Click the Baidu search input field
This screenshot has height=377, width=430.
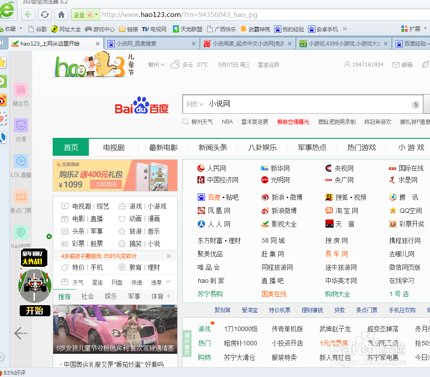pos(303,104)
